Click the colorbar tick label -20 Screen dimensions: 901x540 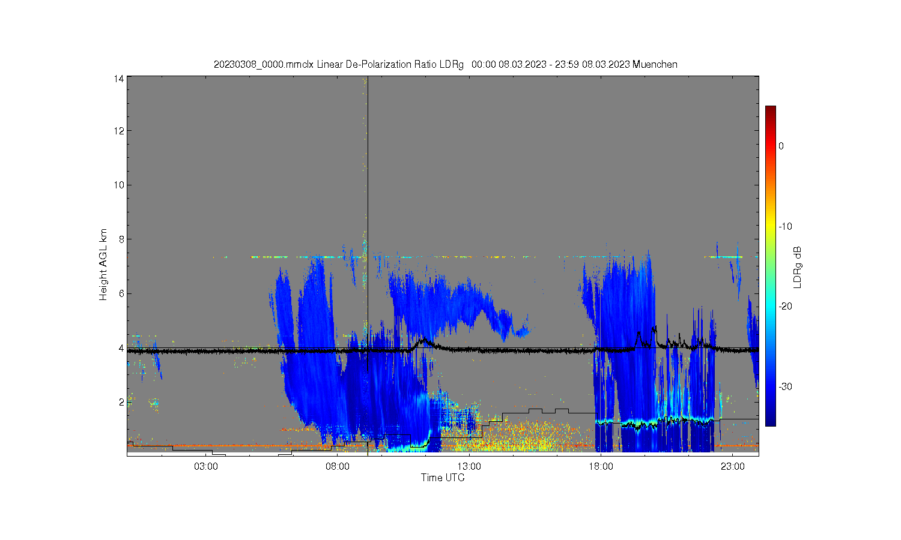click(x=785, y=306)
